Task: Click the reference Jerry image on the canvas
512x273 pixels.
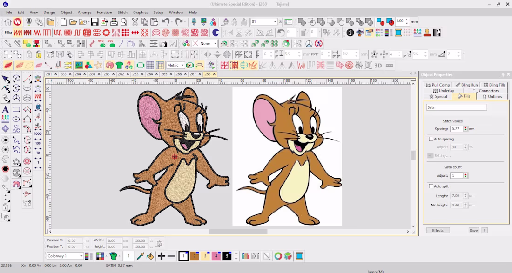Action: [287, 157]
